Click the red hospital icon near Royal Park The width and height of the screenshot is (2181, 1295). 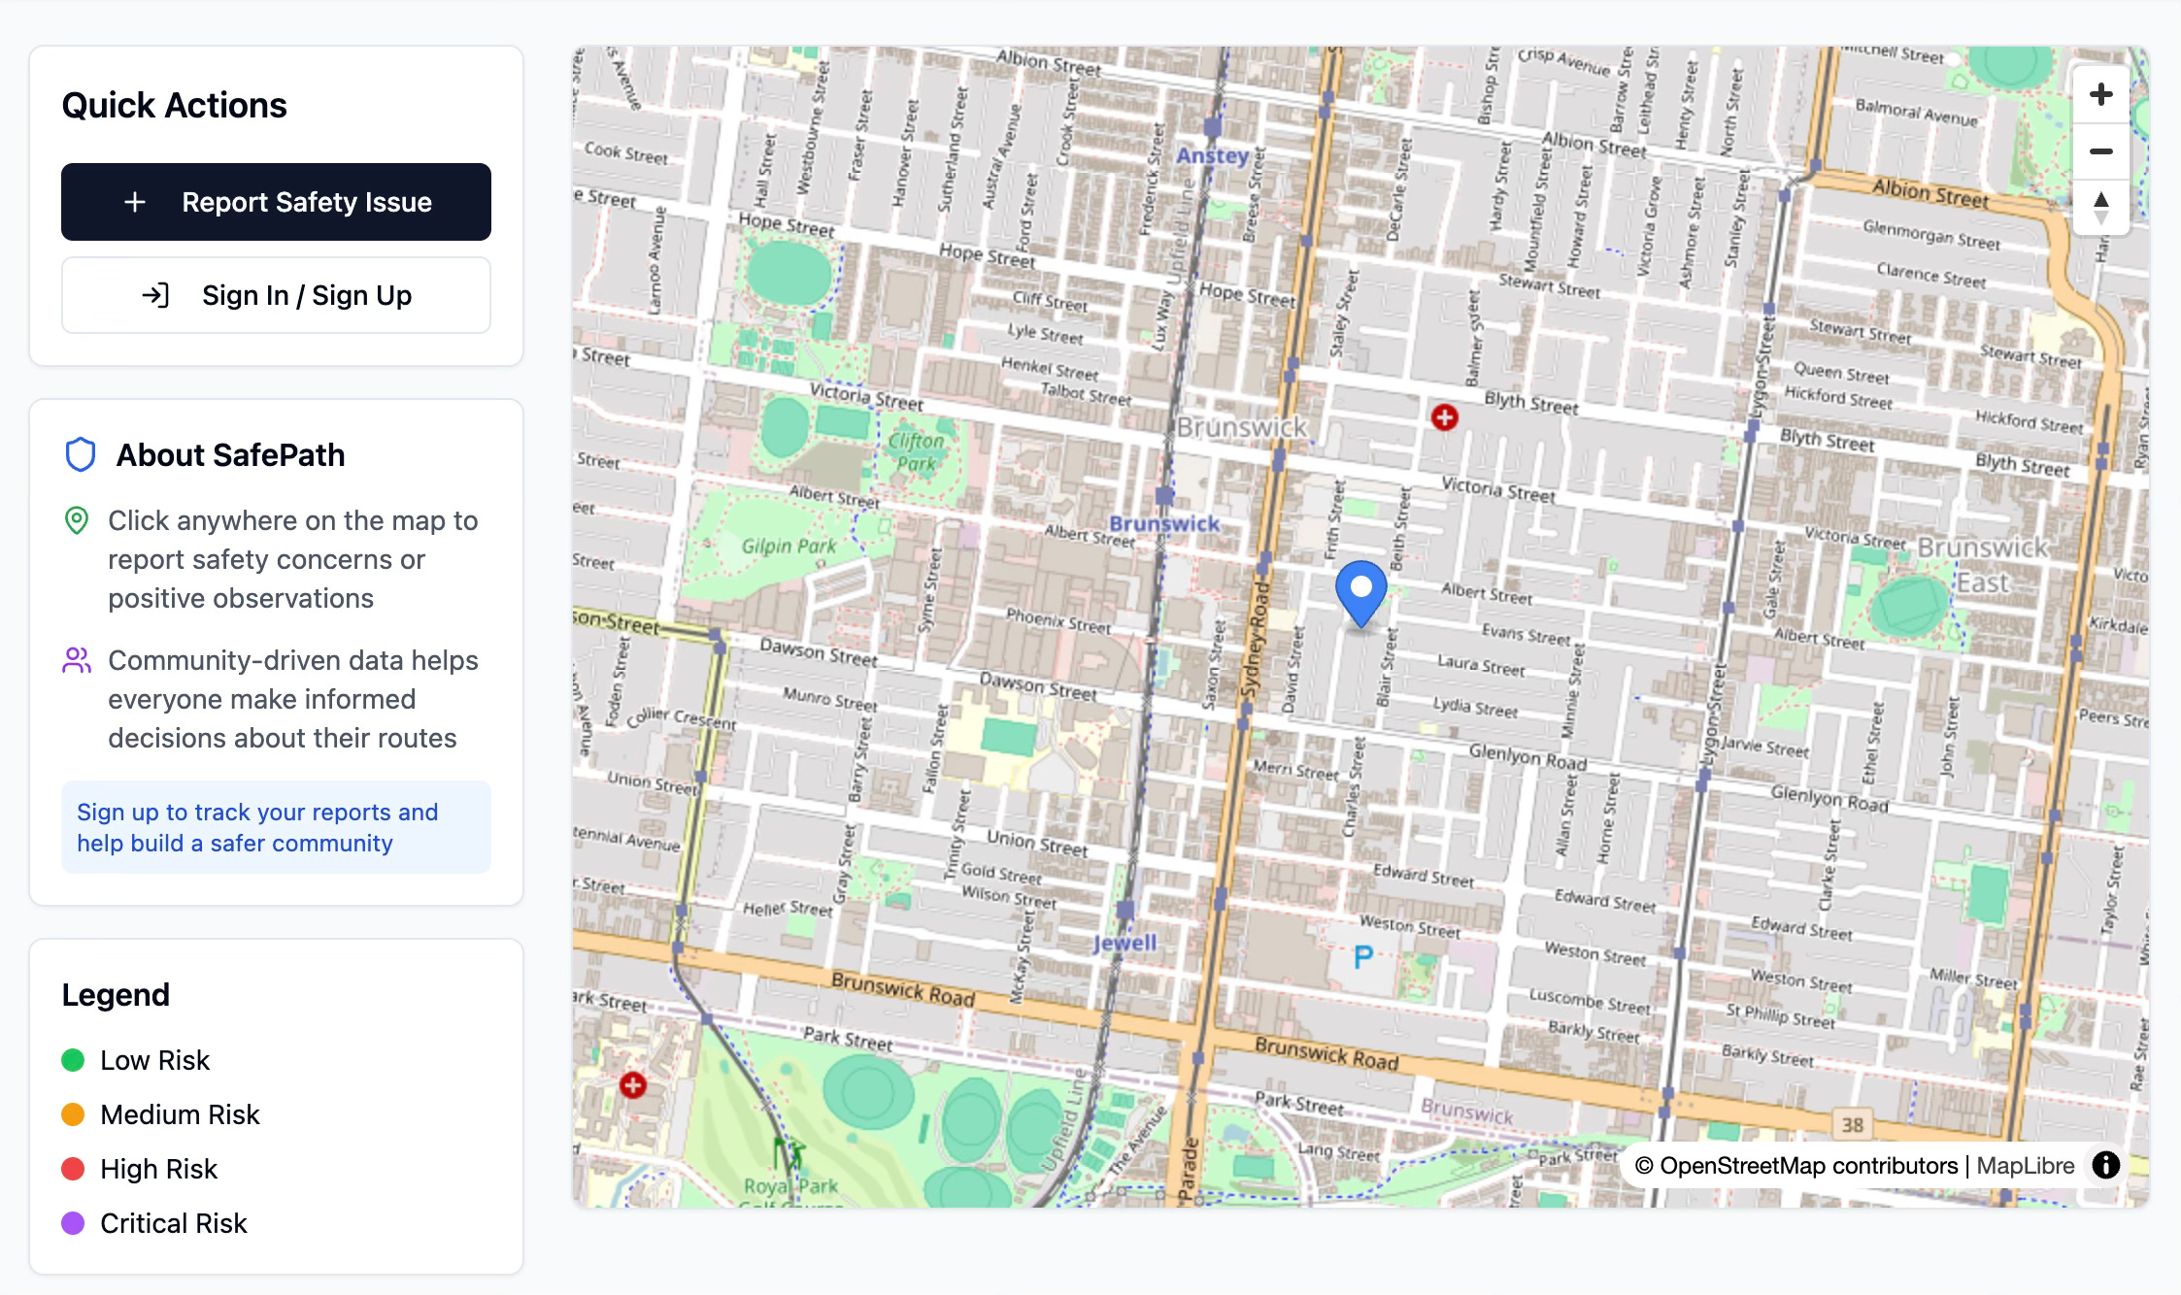click(633, 1084)
